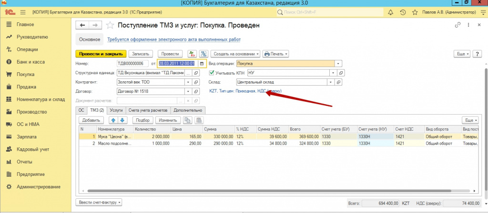Viewport: 488px width, 213px height.
Task: Select Основное section tab
Action: click(x=90, y=39)
